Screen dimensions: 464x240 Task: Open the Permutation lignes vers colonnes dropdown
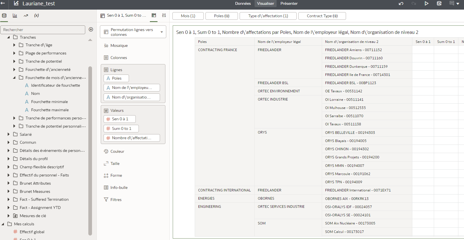[133, 32]
